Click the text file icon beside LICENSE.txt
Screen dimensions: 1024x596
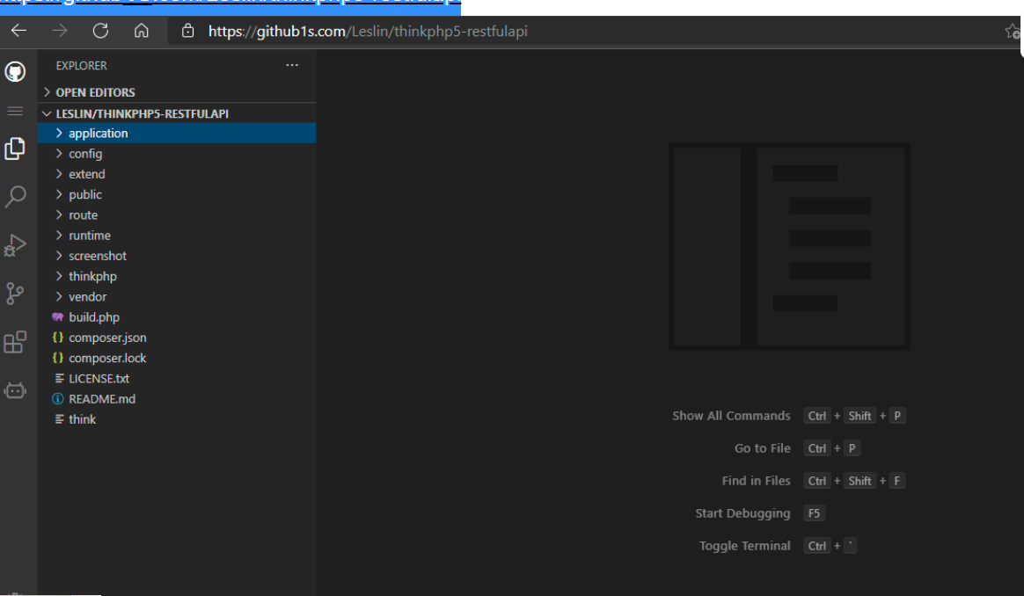coord(59,379)
